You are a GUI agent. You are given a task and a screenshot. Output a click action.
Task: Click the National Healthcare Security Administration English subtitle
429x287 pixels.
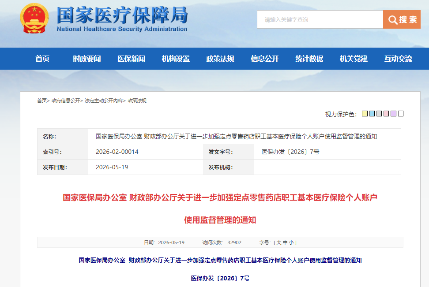(x=122, y=29)
